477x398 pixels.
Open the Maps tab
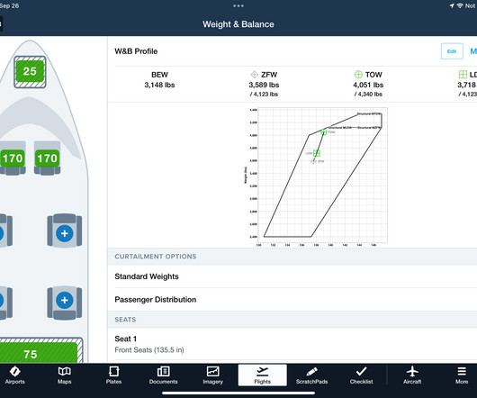coord(64,375)
